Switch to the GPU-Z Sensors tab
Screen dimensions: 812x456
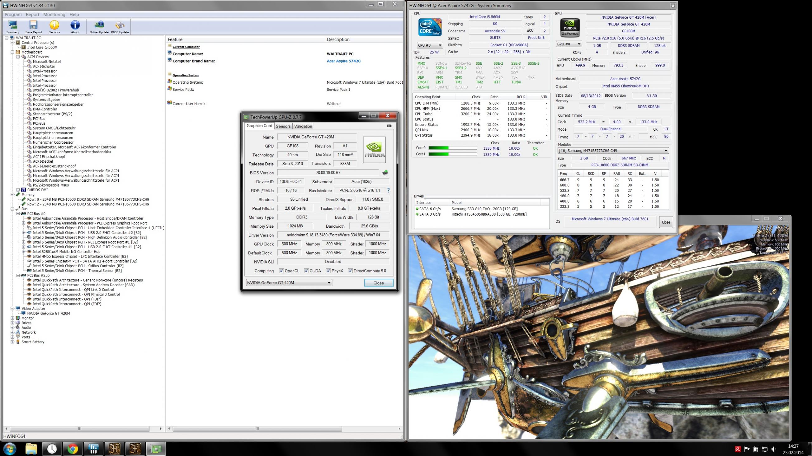283,126
